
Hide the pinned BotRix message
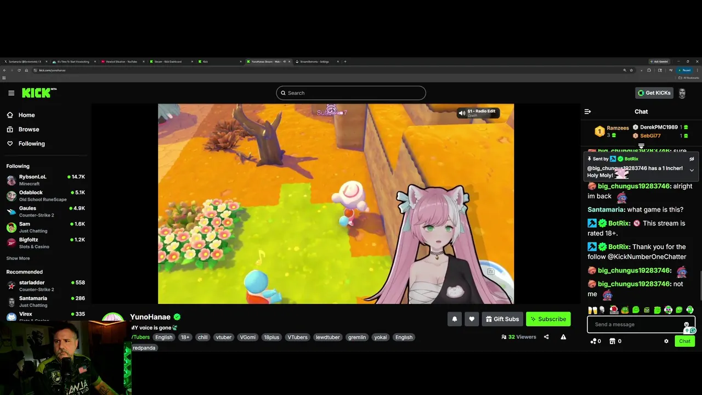692,159
